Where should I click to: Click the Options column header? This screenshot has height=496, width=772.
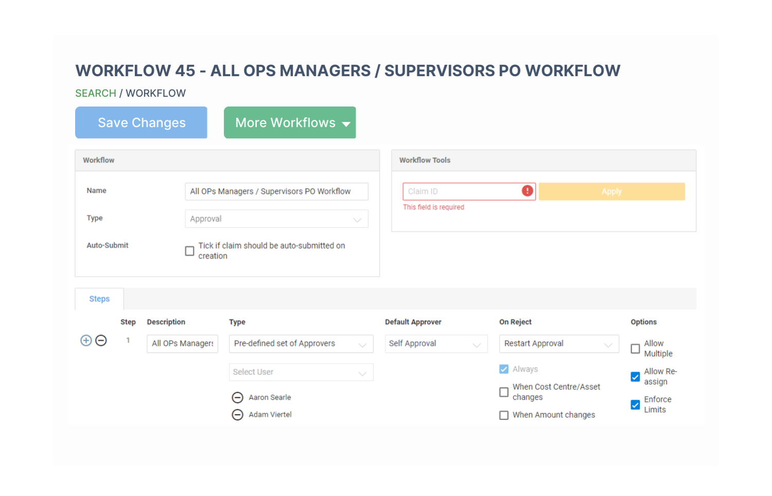coord(644,322)
